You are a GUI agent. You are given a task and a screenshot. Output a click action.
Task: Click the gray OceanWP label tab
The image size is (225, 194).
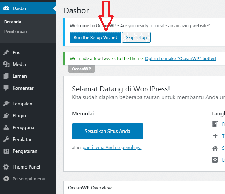pyautogui.click(x=81, y=69)
